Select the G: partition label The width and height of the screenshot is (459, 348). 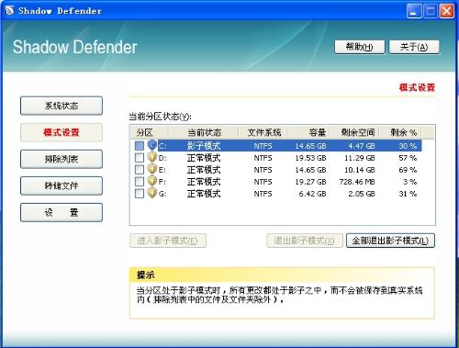pos(162,194)
